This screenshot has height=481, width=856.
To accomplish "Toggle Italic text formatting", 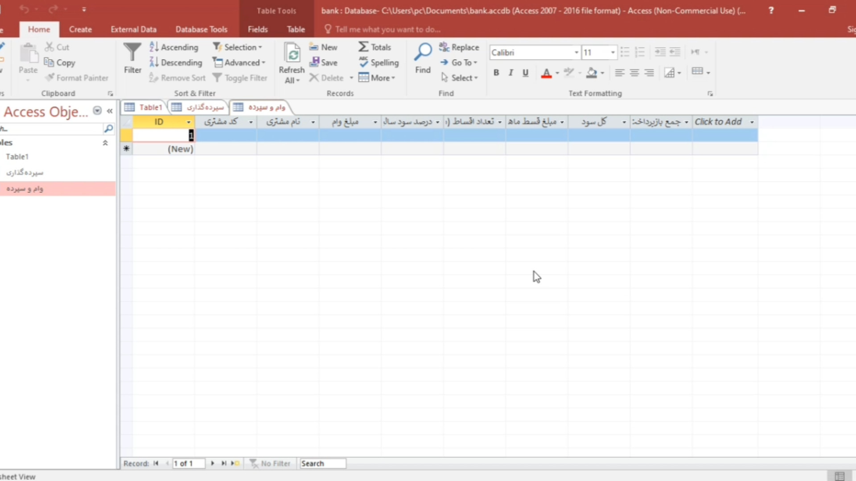I will tap(511, 73).
